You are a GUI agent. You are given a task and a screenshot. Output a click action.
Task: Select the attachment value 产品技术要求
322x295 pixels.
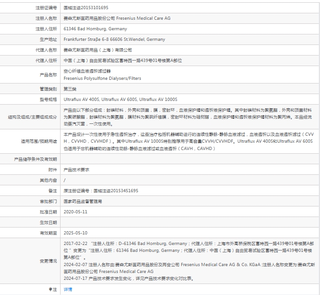pos(77,170)
